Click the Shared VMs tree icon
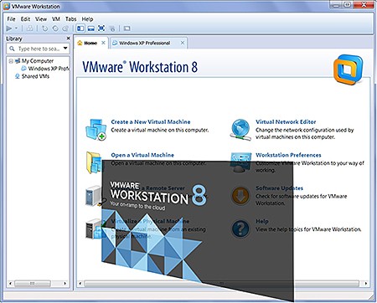 (17, 76)
